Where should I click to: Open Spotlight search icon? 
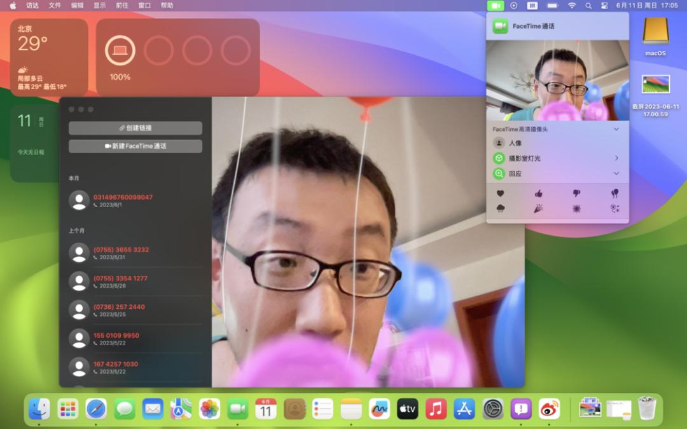[588, 6]
